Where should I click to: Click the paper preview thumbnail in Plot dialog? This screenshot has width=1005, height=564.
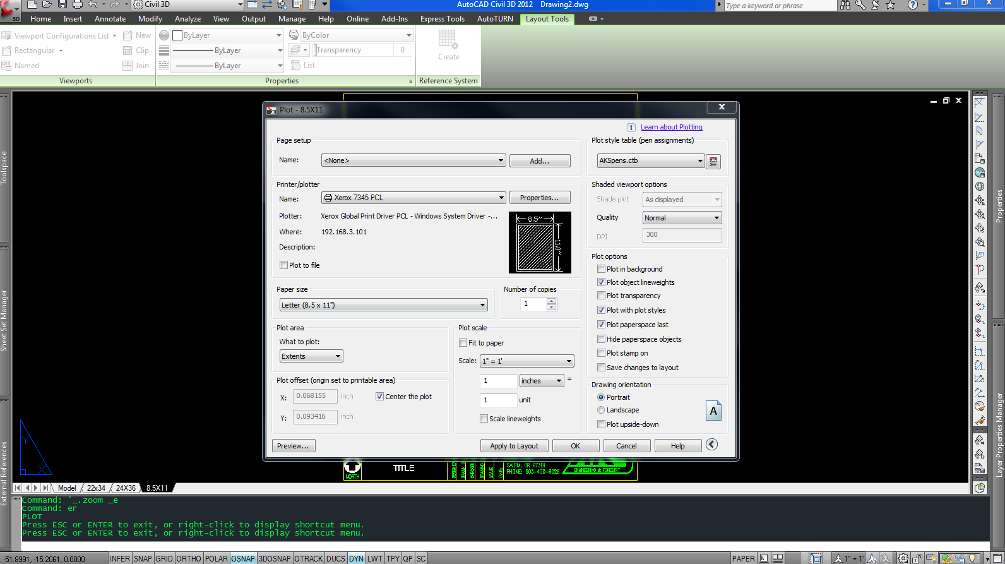[540, 243]
